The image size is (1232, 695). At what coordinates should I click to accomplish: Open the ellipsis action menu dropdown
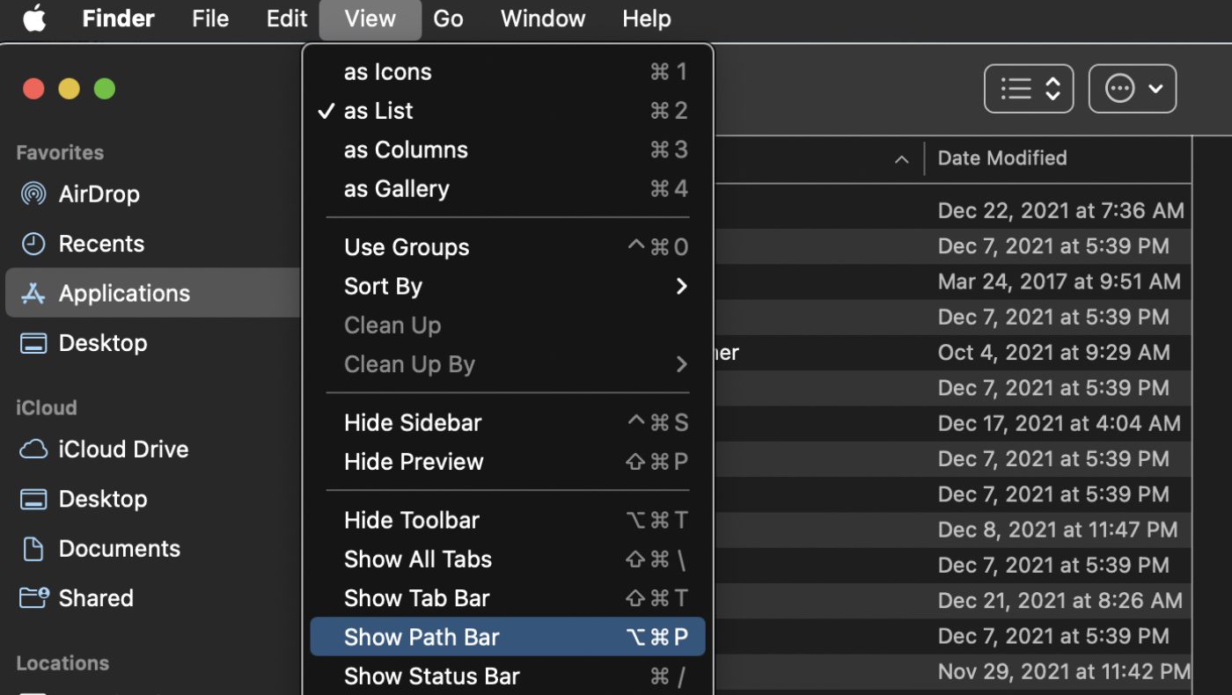click(1132, 89)
